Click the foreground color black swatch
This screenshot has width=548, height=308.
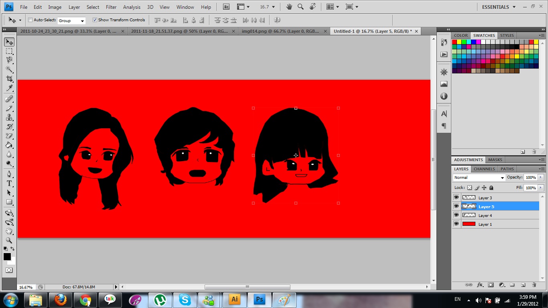click(7, 257)
